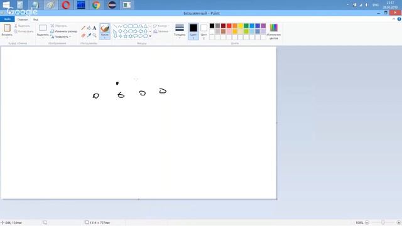The width and height of the screenshot is (402, 226).
Task: Choose the isosceles triangle shape
Action: pos(145,26)
